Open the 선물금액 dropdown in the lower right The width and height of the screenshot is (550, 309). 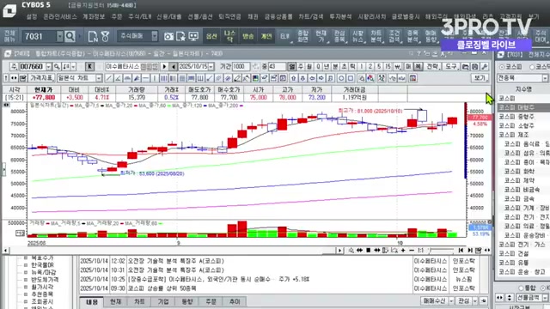click(x=545, y=298)
